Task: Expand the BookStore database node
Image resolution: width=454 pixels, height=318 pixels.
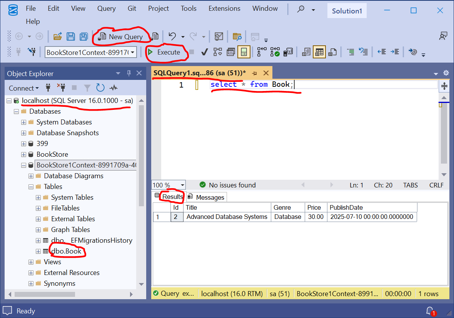Action: [23, 155]
